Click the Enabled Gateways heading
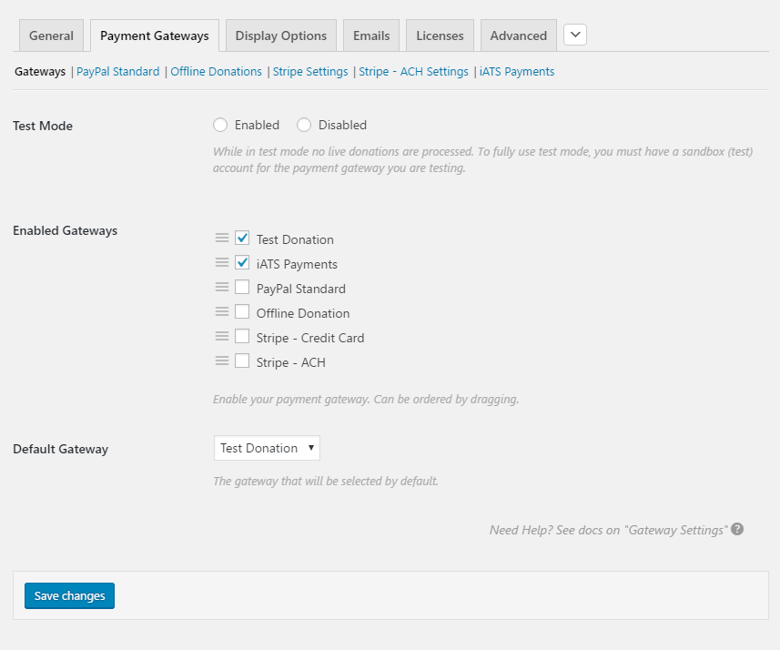The height and width of the screenshot is (650, 780). [x=66, y=230]
